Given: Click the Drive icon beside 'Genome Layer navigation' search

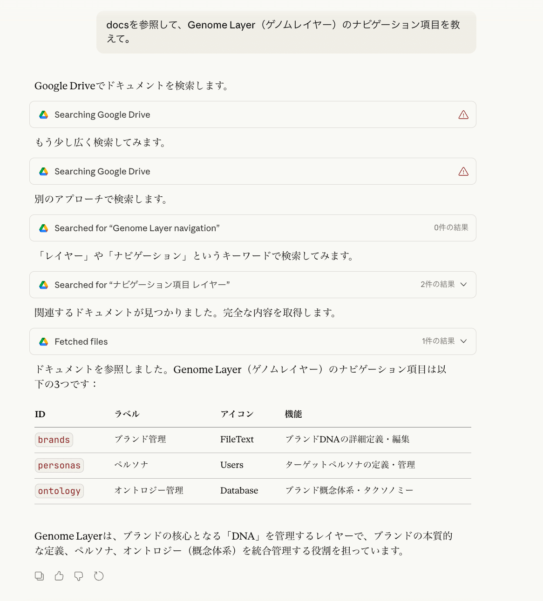Looking at the screenshot, I should tap(43, 228).
